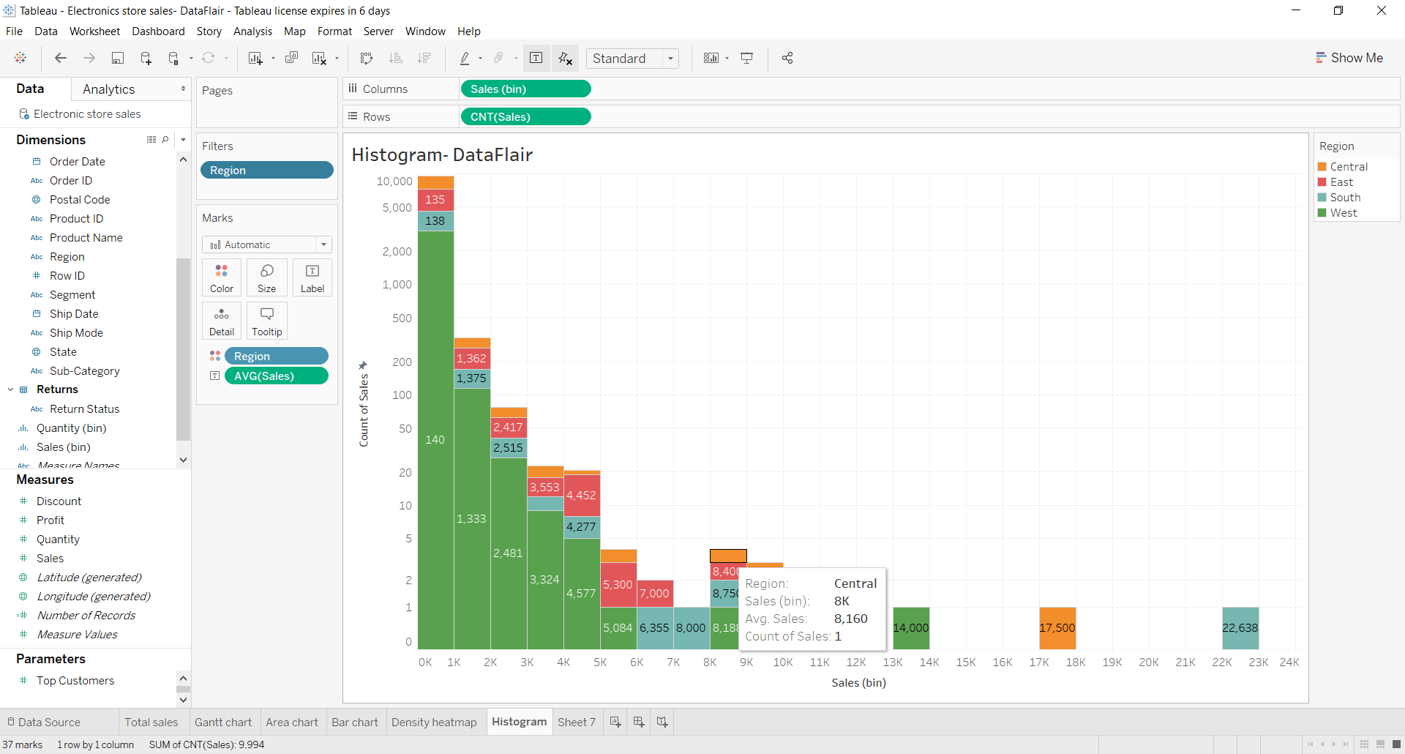The height and width of the screenshot is (754, 1405).
Task: Toggle Show Mark Labels in the toolbar
Action: 536,58
